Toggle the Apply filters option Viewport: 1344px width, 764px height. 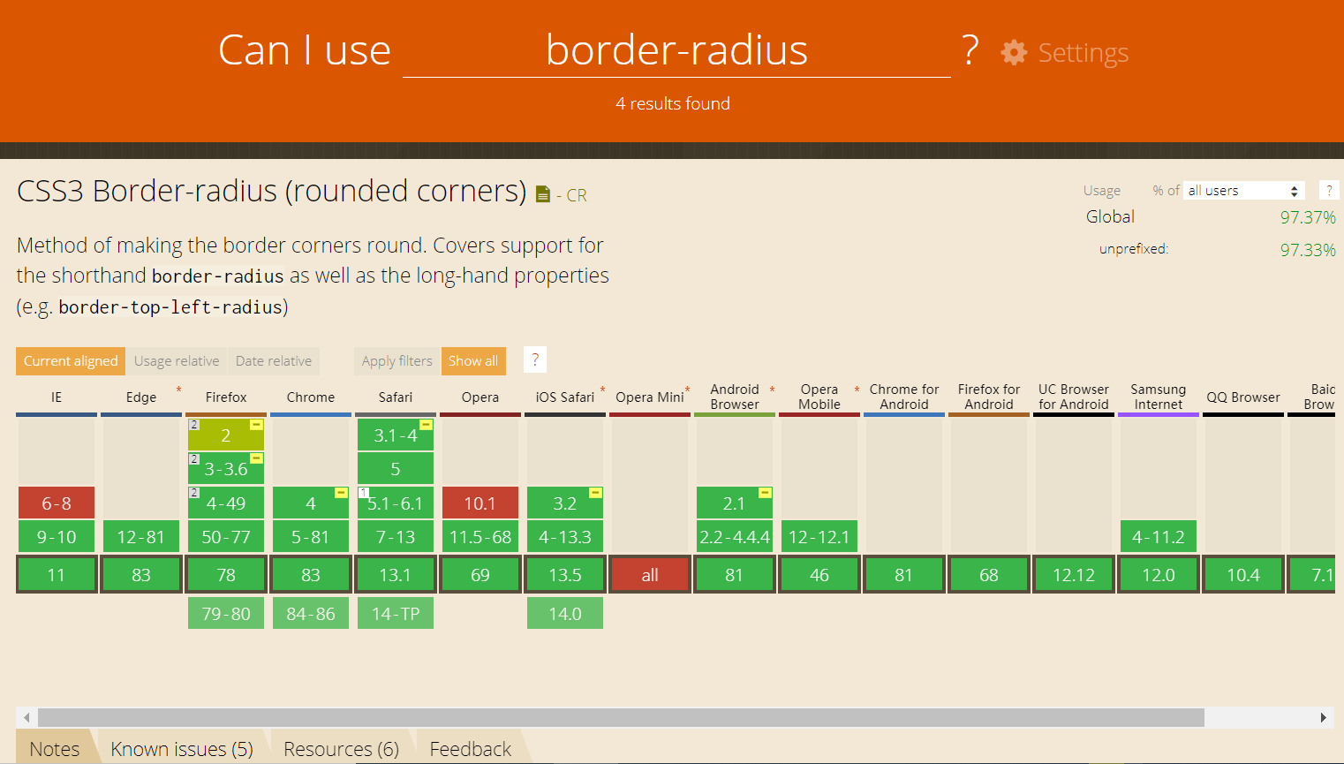tap(396, 360)
